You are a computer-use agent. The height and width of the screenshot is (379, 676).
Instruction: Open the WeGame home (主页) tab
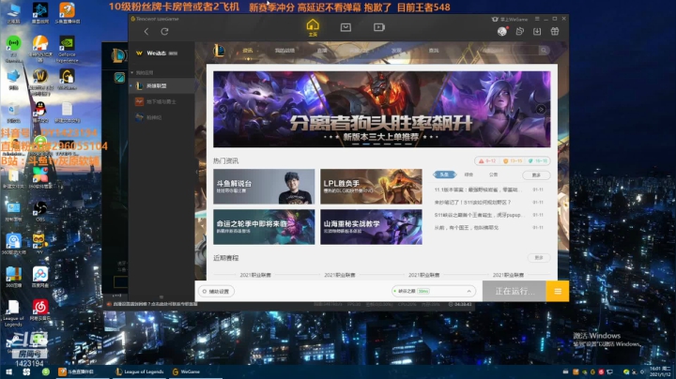click(x=313, y=28)
